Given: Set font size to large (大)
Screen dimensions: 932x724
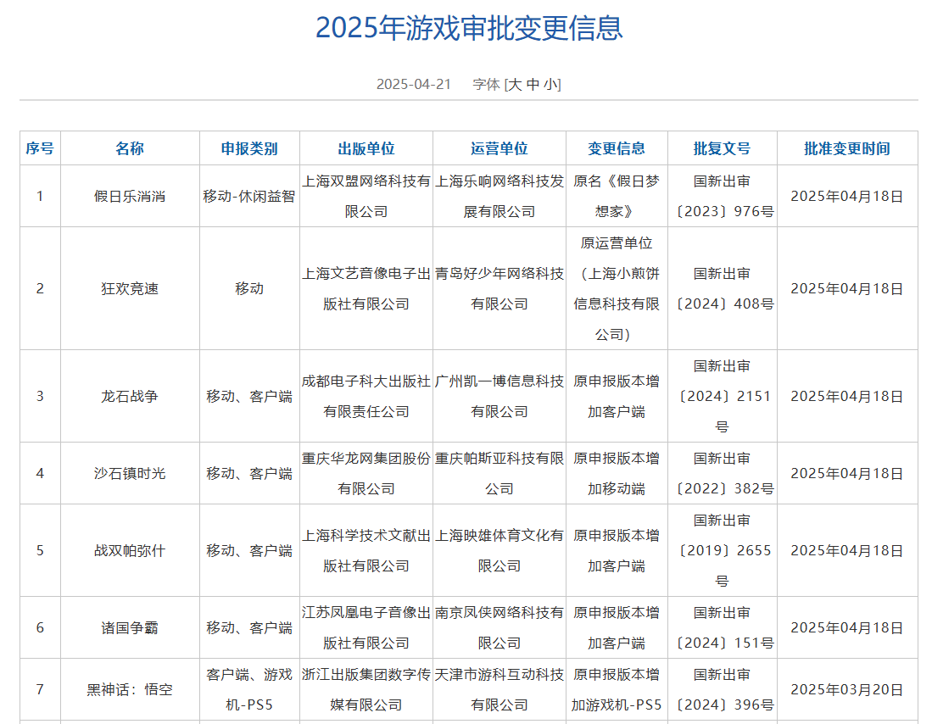Looking at the screenshot, I should 515,85.
